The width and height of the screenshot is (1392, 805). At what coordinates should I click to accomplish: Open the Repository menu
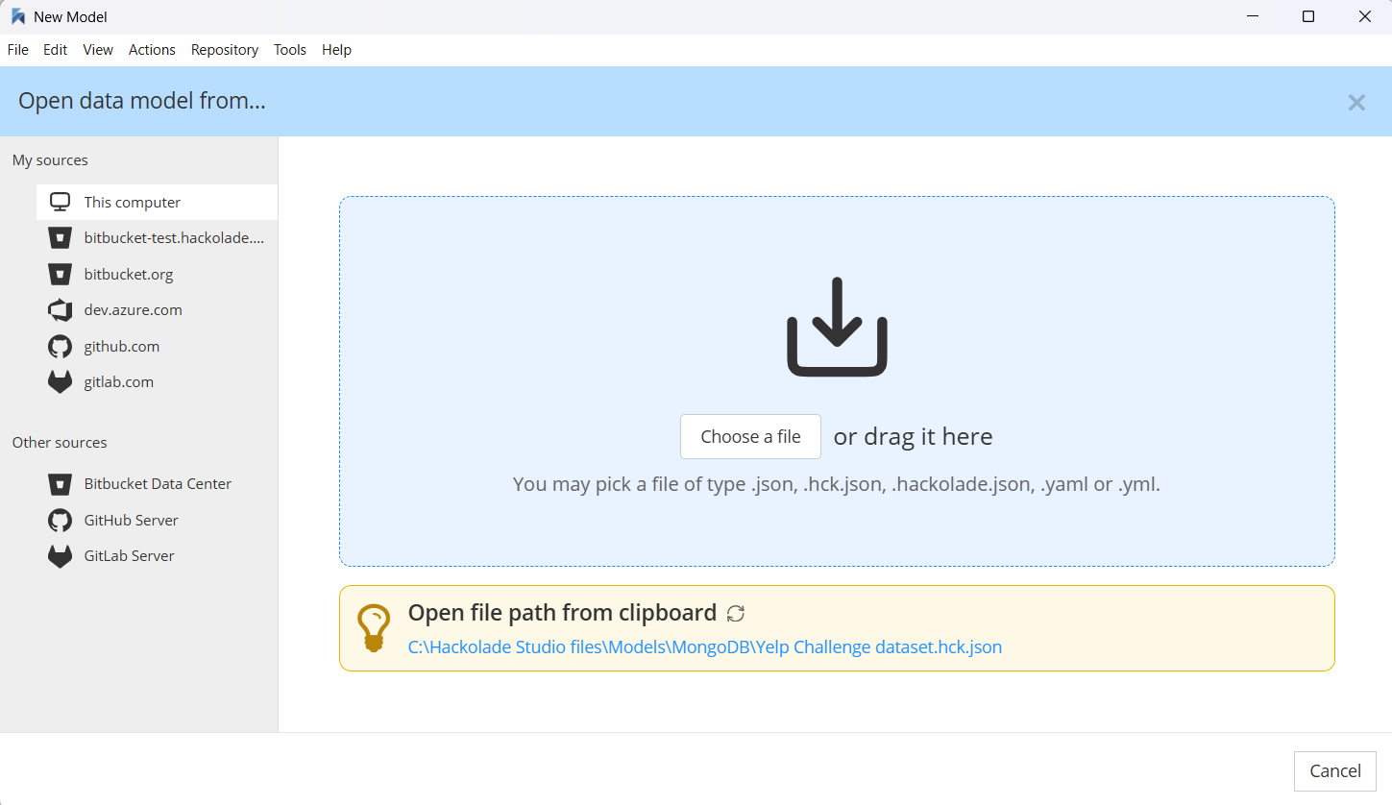(224, 50)
